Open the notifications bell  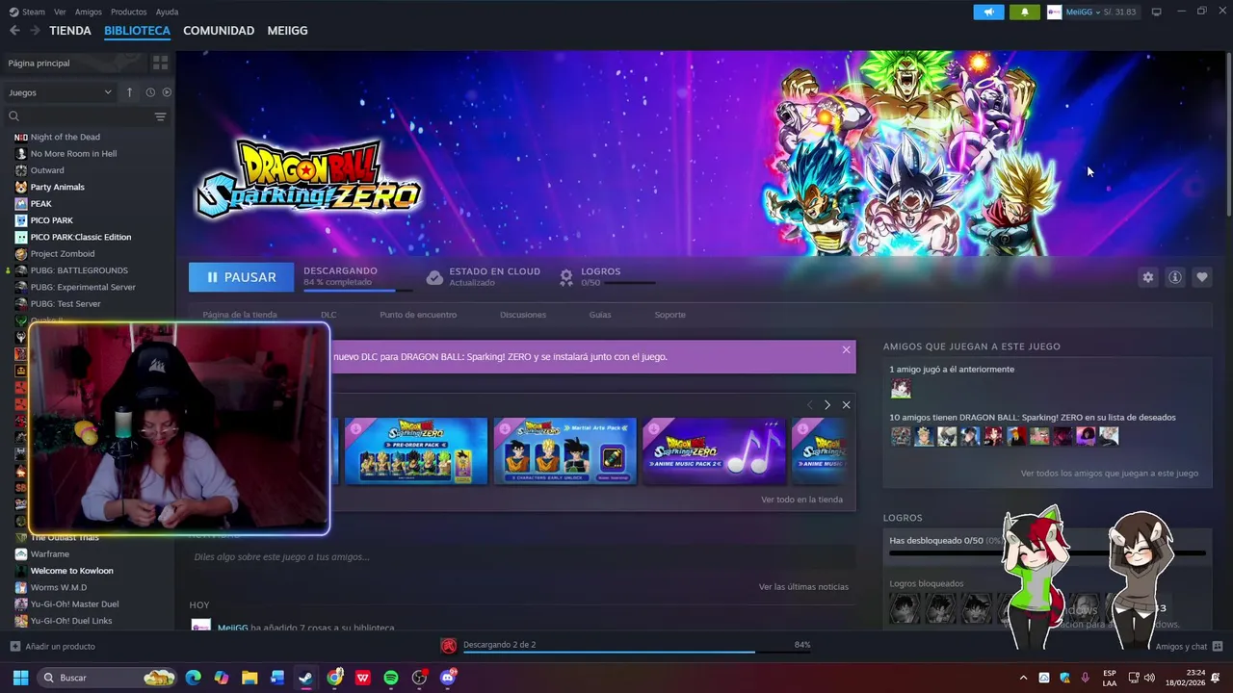[x=1024, y=12]
